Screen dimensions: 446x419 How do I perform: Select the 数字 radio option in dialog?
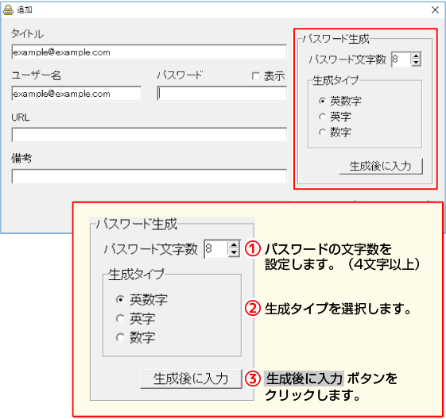click(x=322, y=132)
